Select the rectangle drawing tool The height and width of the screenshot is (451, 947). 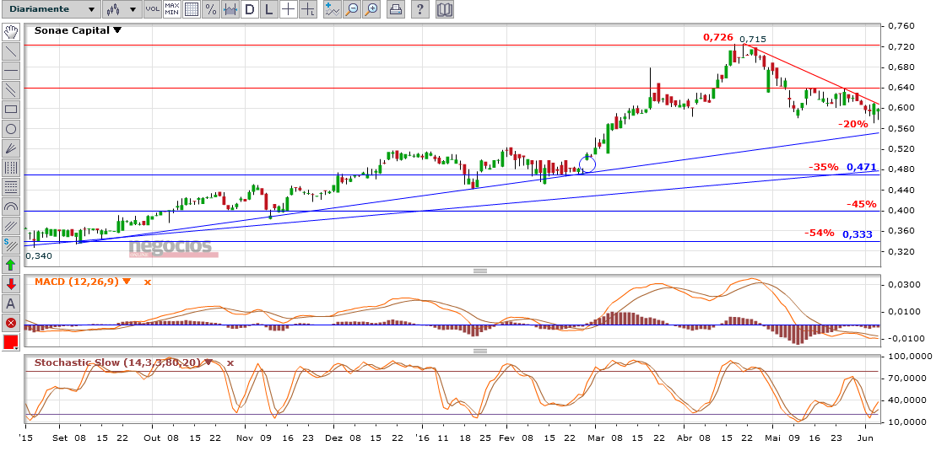[x=11, y=110]
